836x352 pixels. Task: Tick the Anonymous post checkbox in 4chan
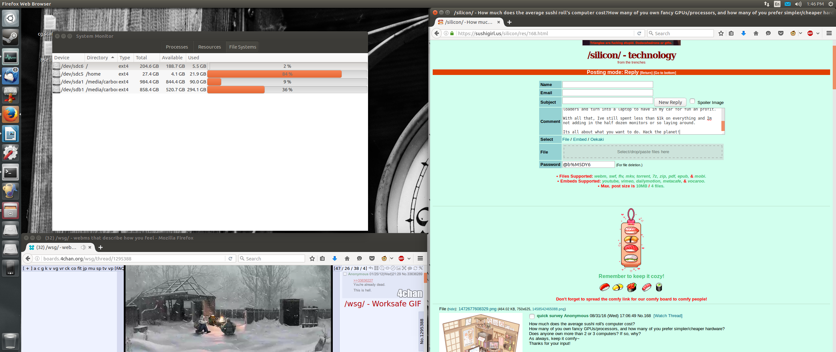coord(345,274)
